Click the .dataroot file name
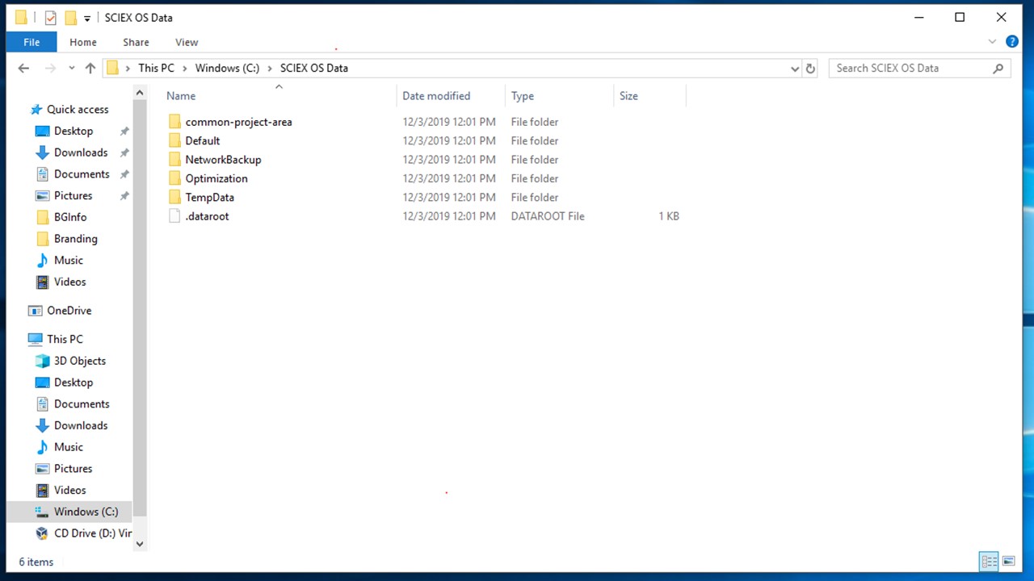This screenshot has width=1034, height=581. pos(207,216)
